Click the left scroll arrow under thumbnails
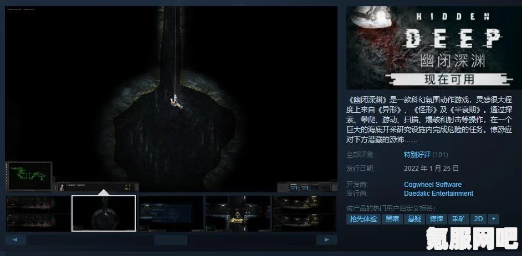Image resolution: width=522 pixels, height=256 pixels. pos(16,240)
